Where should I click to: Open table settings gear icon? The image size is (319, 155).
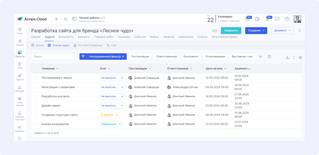(x=300, y=57)
